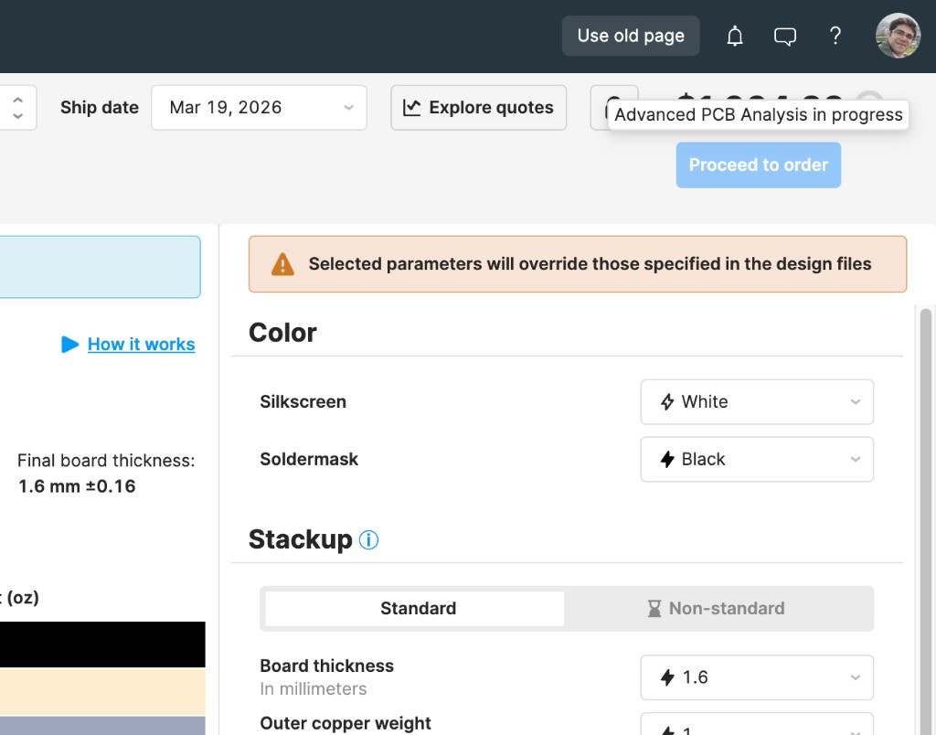Open the Ship date dropdown
The height and width of the screenshot is (735, 936).
pyautogui.click(x=259, y=107)
